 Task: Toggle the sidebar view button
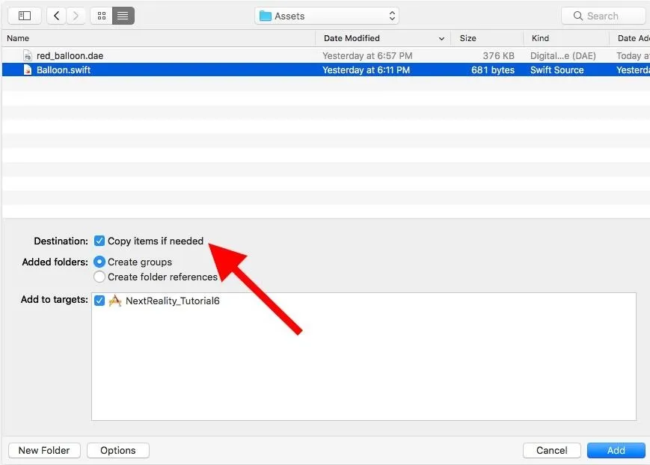coord(25,16)
